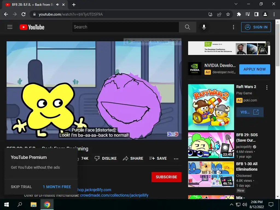This screenshot has width=280, height=210.
Task: Open Raft Wars 2 ad options menu
Action: click(267, 87)
